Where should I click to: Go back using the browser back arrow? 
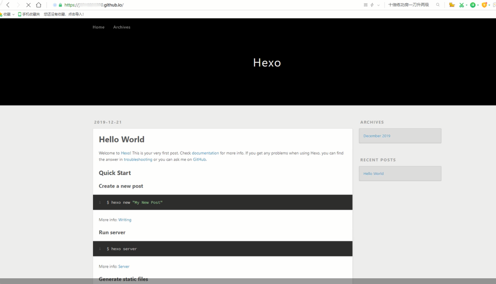click(8, 5)
